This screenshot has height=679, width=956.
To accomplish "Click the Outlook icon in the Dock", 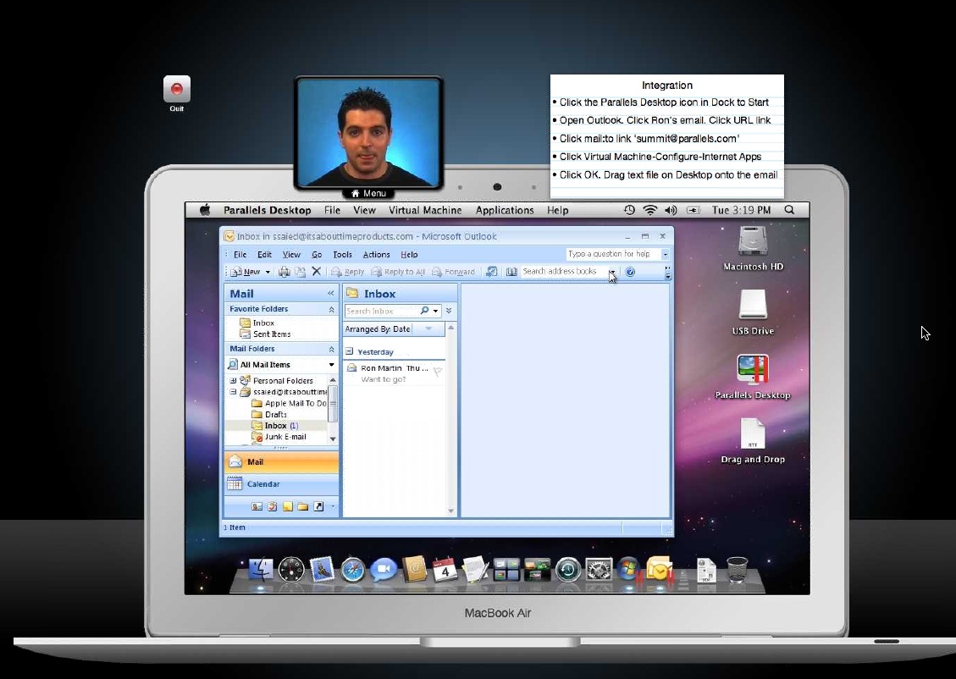I will click(x=660, y=570).
